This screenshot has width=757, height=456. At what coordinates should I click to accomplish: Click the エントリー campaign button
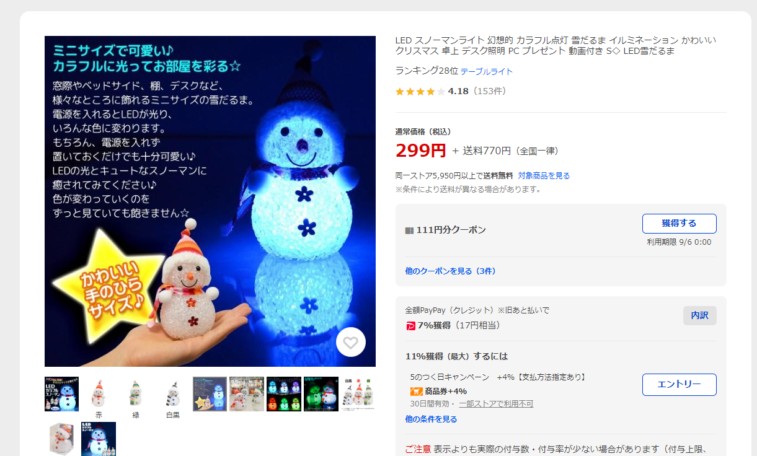pos(679,385)
